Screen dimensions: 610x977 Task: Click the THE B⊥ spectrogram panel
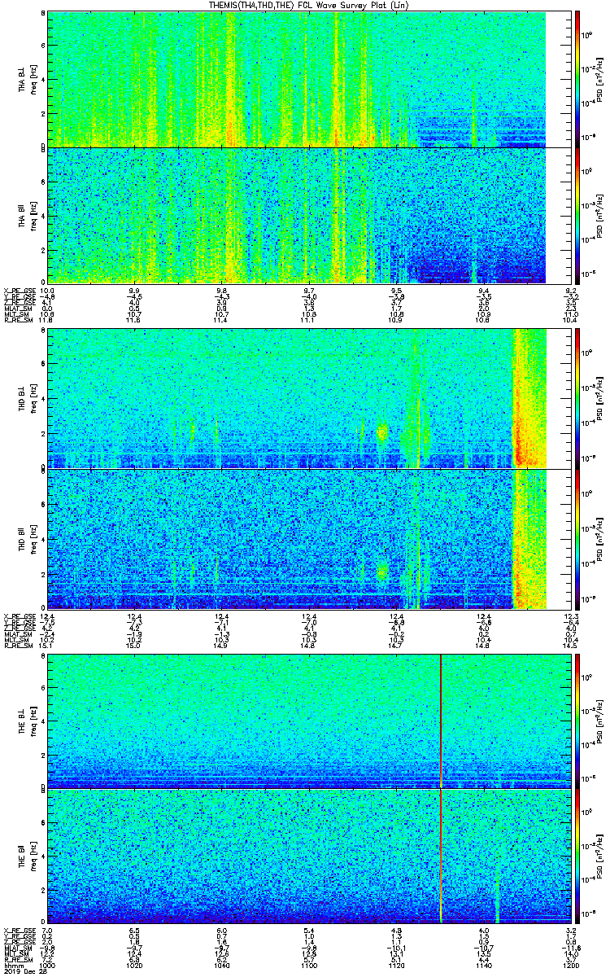tap(307, 721)
